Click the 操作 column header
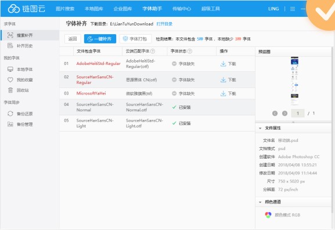 224,51
